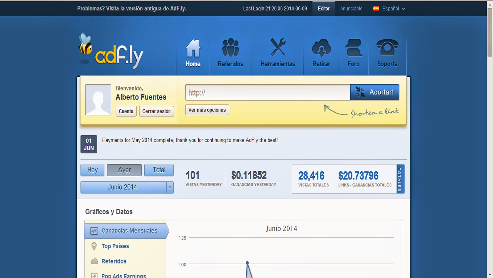Image resolution: width=493 pixels, height=278 pixels.
Task: Open Pop Ads Earnings statistics
Action: point(123,275)
